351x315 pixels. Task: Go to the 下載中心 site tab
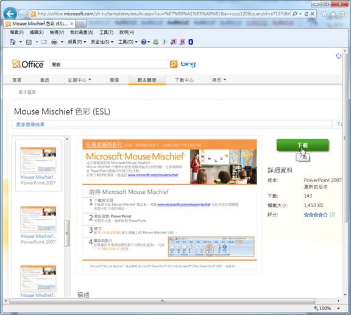pyautogui.click(x=184, y=80)
